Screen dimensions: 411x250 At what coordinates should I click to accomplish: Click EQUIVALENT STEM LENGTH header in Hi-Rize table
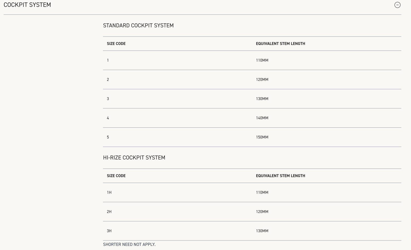(x=280, y=176)
